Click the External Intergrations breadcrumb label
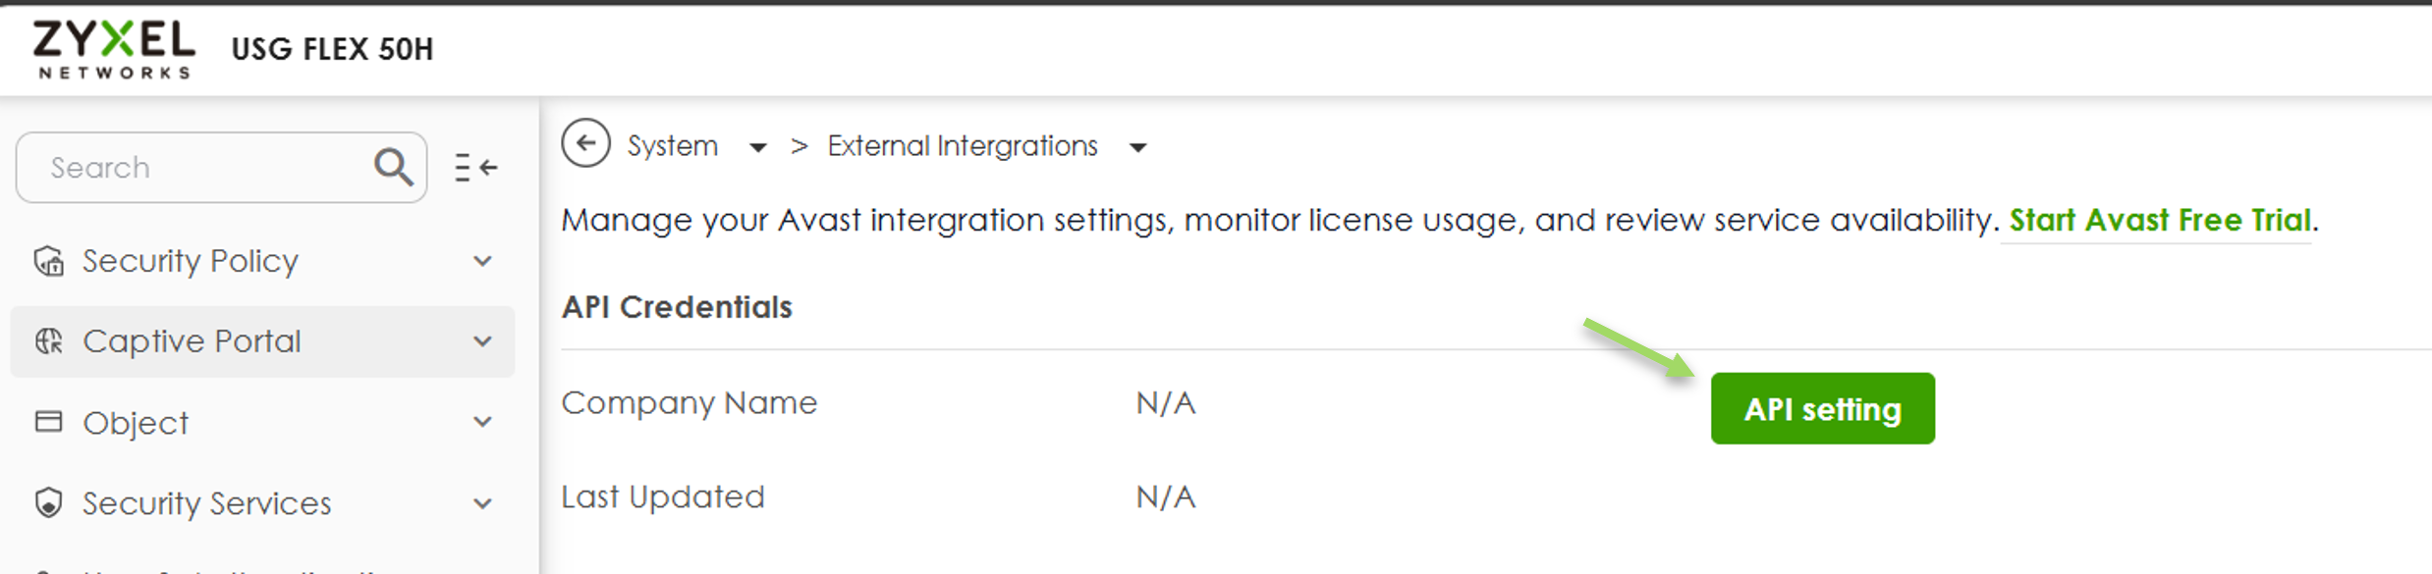This screenshot has height=574, width=2432. coord(963,146)
